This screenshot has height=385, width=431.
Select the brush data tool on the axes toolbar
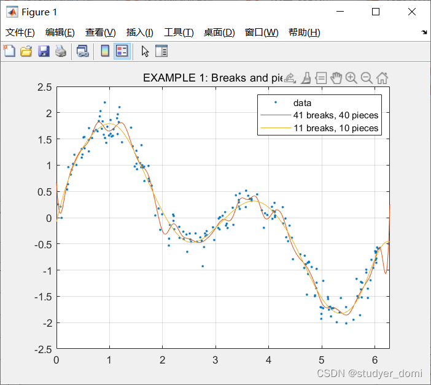pyautogui.click(x=306, y=78)
